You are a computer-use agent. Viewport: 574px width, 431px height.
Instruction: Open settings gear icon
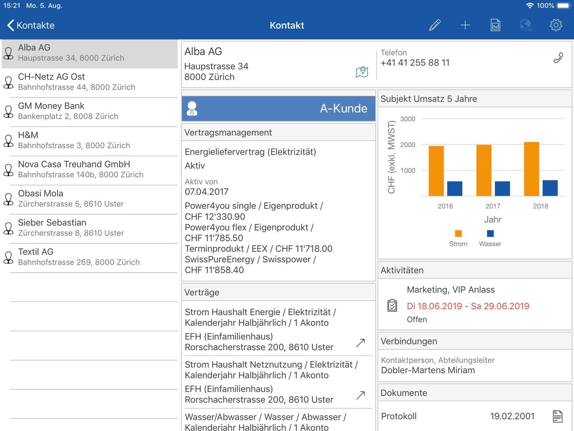click(556, 25)
